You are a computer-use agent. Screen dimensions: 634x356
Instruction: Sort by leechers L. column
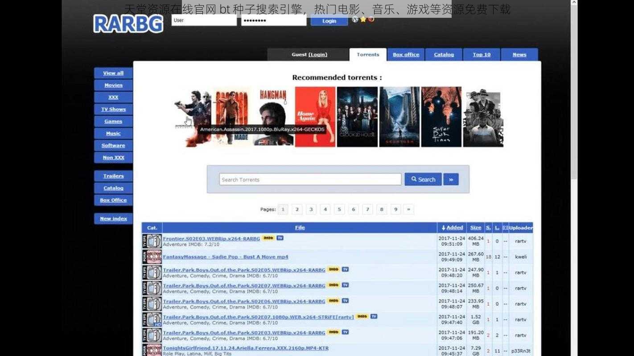coord(497,227)
